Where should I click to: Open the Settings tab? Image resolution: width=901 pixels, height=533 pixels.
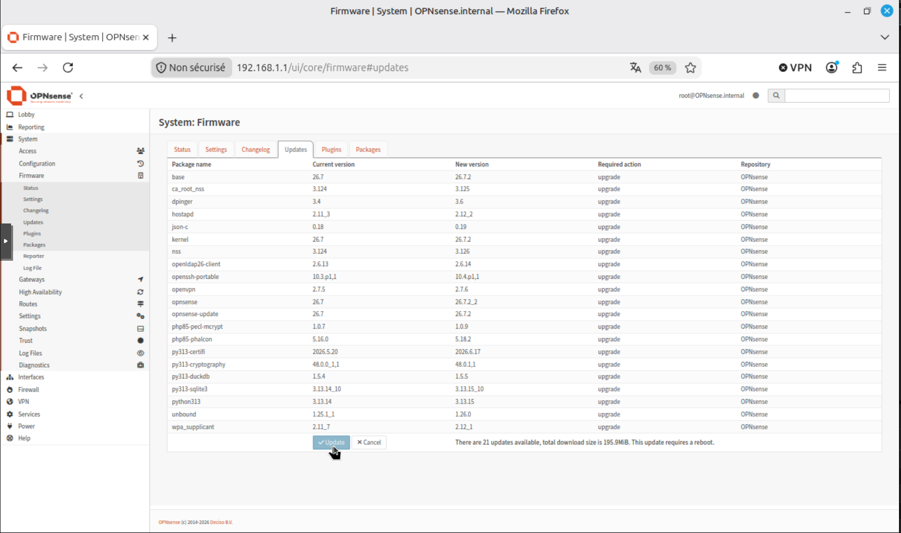click(216, 149)
